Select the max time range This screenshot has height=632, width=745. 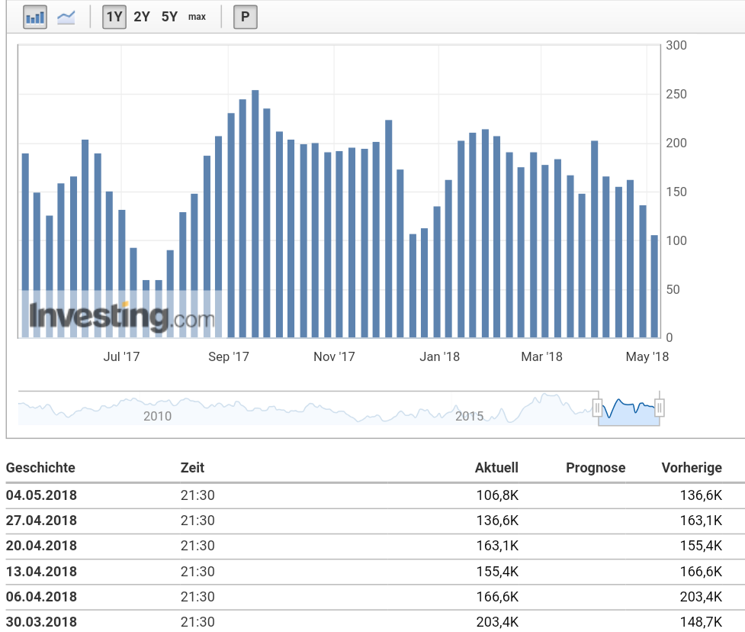[197, 17]
